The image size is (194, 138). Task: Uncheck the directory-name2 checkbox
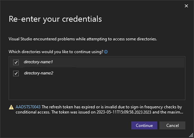(16, 73)
